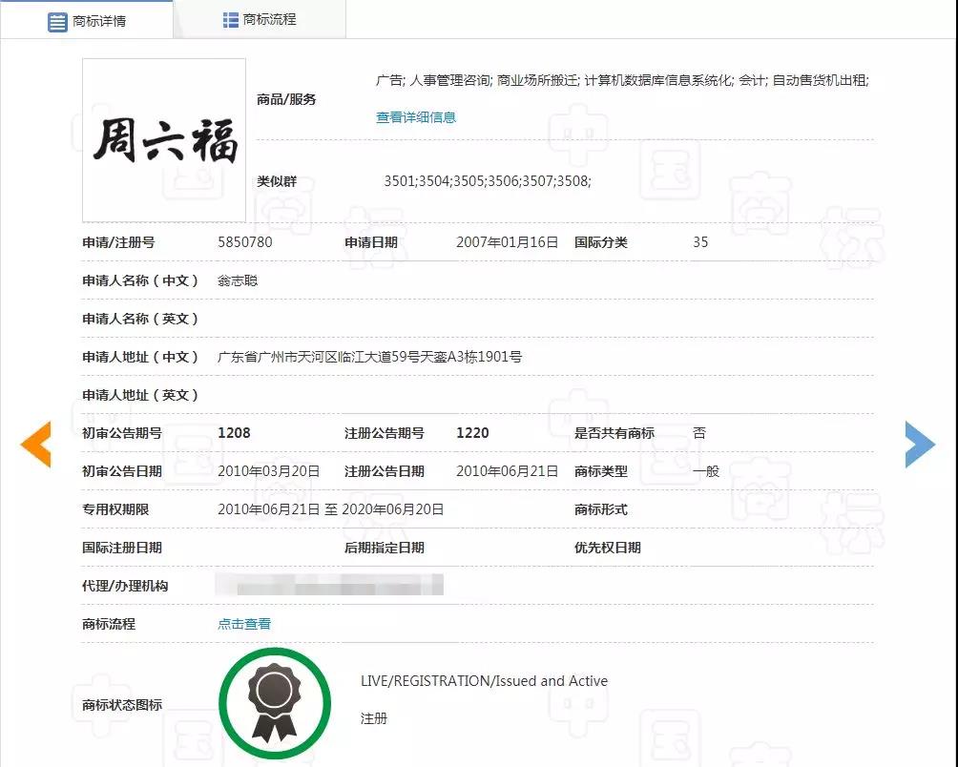Go to next trademark with blue arrow
The height and width of the screenshot is (767, 958).
[x=920, y=444]
